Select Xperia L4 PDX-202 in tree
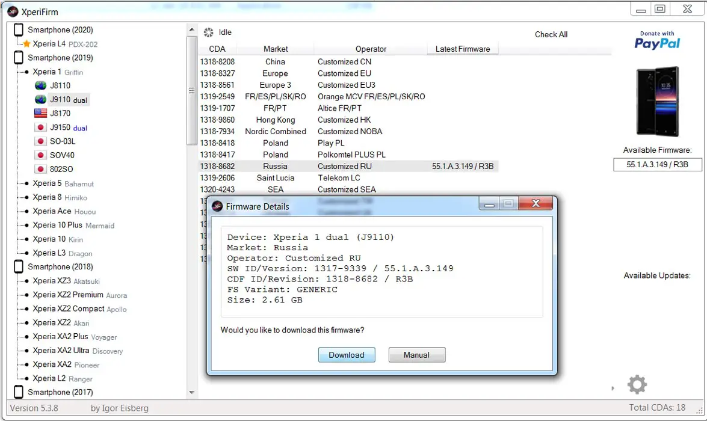 click(65, 44)
